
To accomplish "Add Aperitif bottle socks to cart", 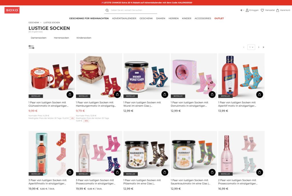I will click(x=259, y=95).
